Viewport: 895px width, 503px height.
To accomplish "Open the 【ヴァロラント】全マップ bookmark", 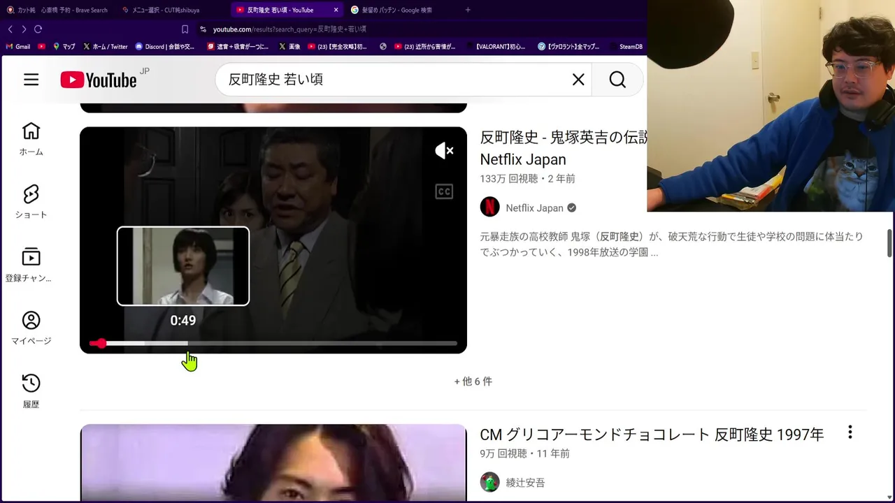I will [569, 47].
